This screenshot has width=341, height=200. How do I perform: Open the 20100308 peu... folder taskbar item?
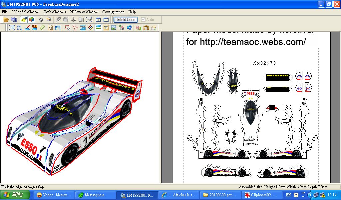tap(220, 195)
